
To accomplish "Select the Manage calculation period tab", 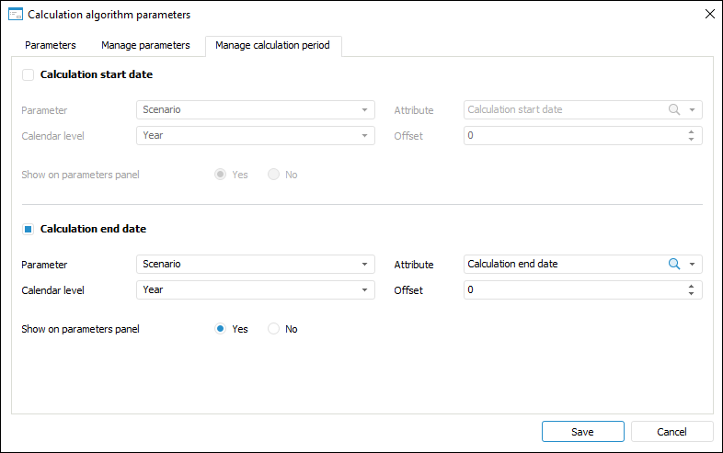I will click(273, 45).
